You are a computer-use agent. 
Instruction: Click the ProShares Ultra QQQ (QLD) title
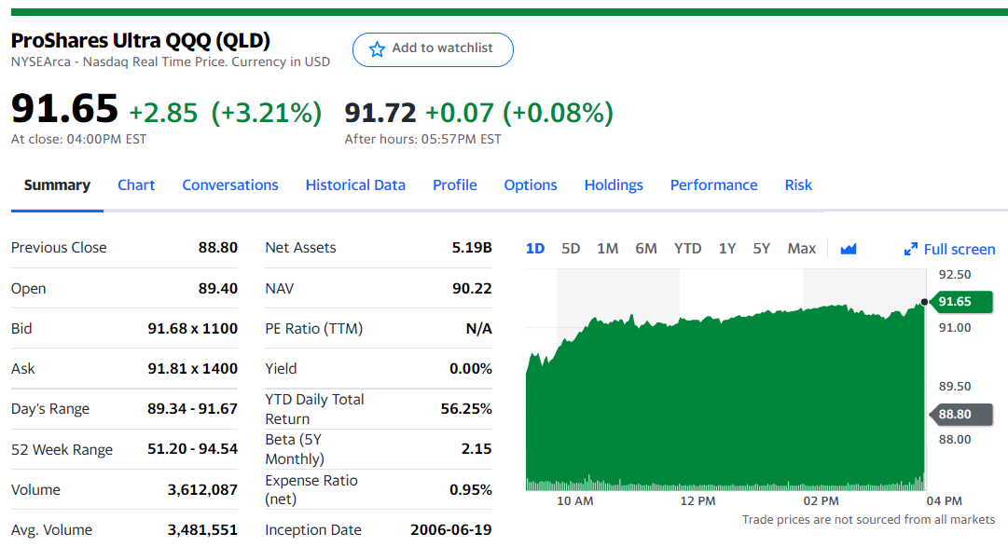click(141, 40)
